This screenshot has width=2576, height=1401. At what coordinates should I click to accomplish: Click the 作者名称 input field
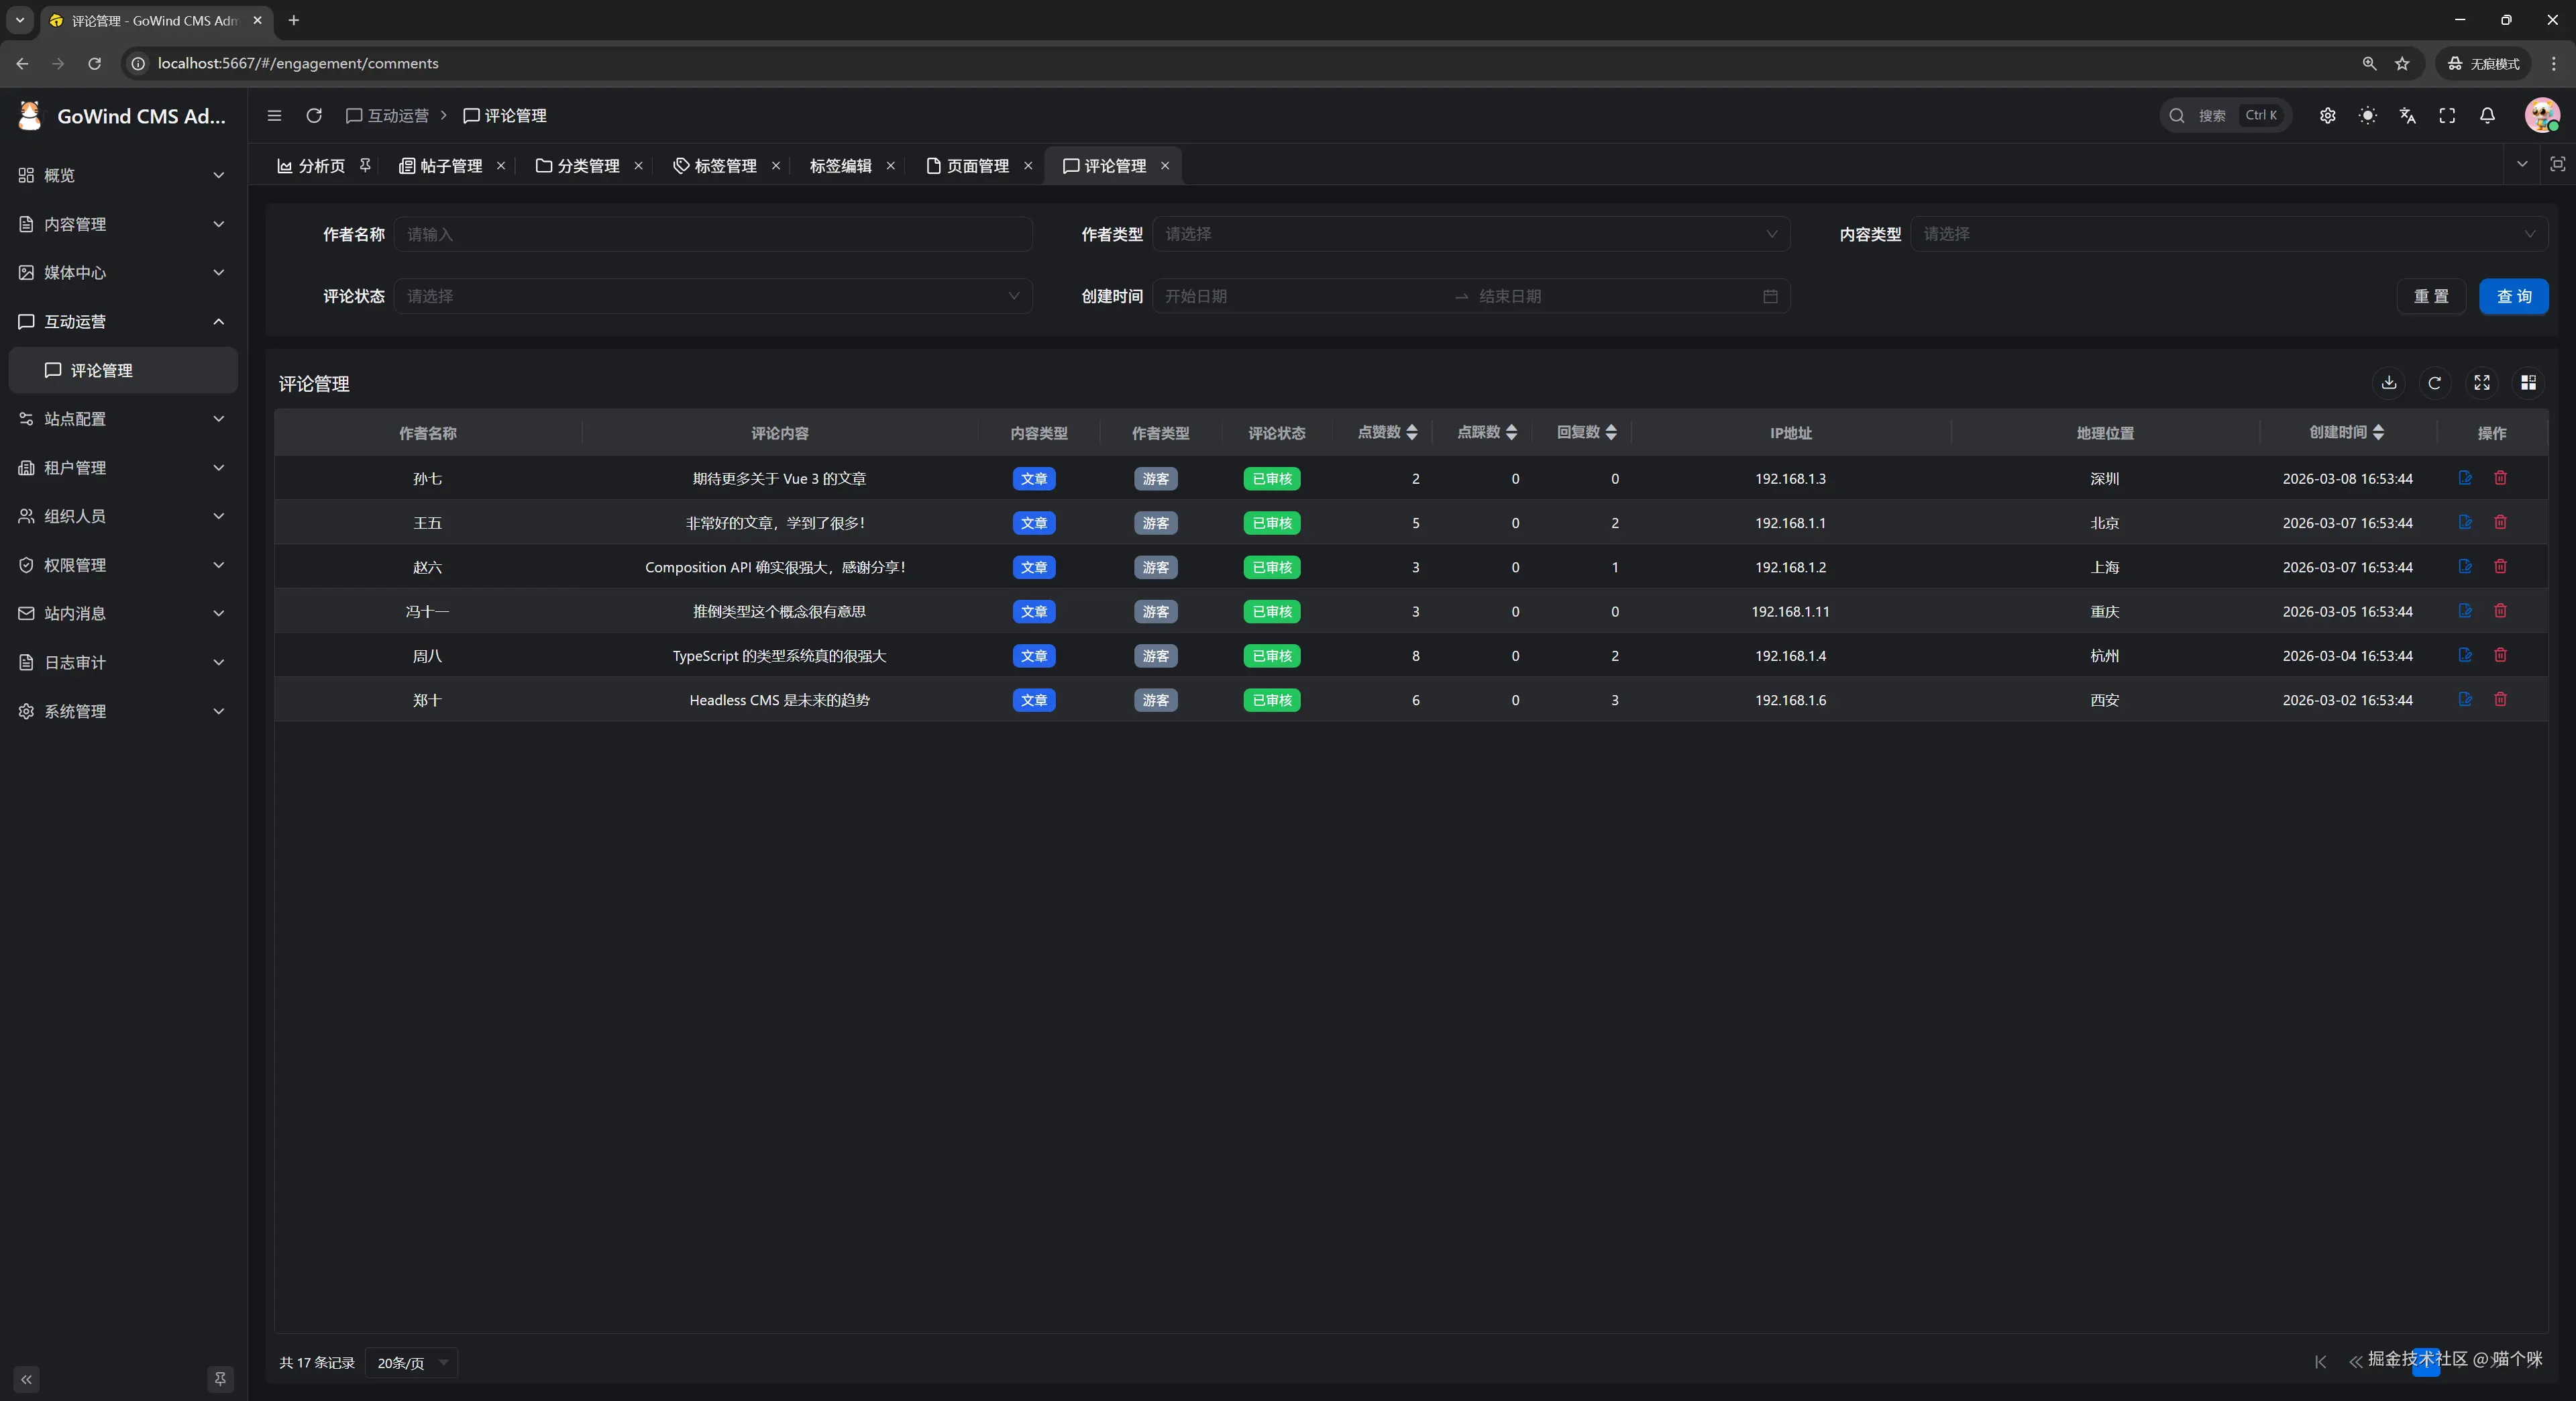click(712, 234)
